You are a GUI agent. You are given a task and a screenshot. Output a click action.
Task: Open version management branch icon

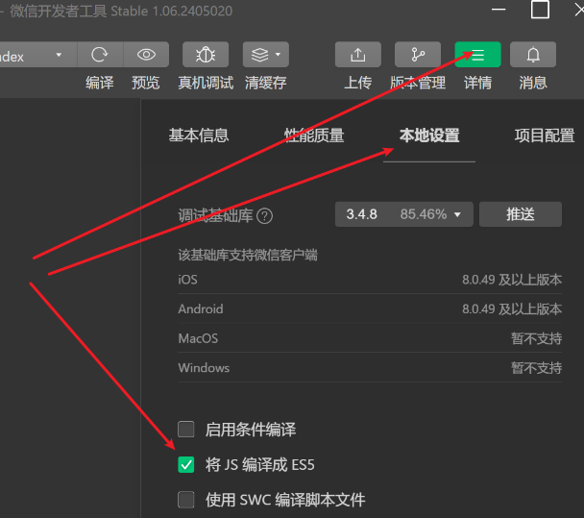(x=418, y=55)
